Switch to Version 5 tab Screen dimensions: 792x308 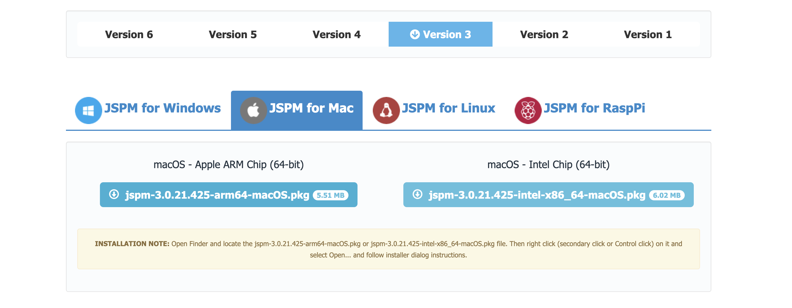232,34
